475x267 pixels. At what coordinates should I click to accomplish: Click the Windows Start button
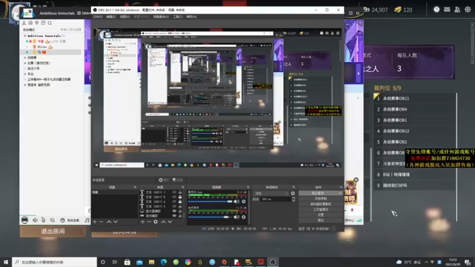coord(6,262)
